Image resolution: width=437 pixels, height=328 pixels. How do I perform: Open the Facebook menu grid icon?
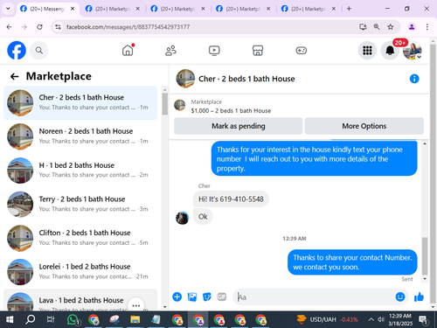click(x=367, y=51)
